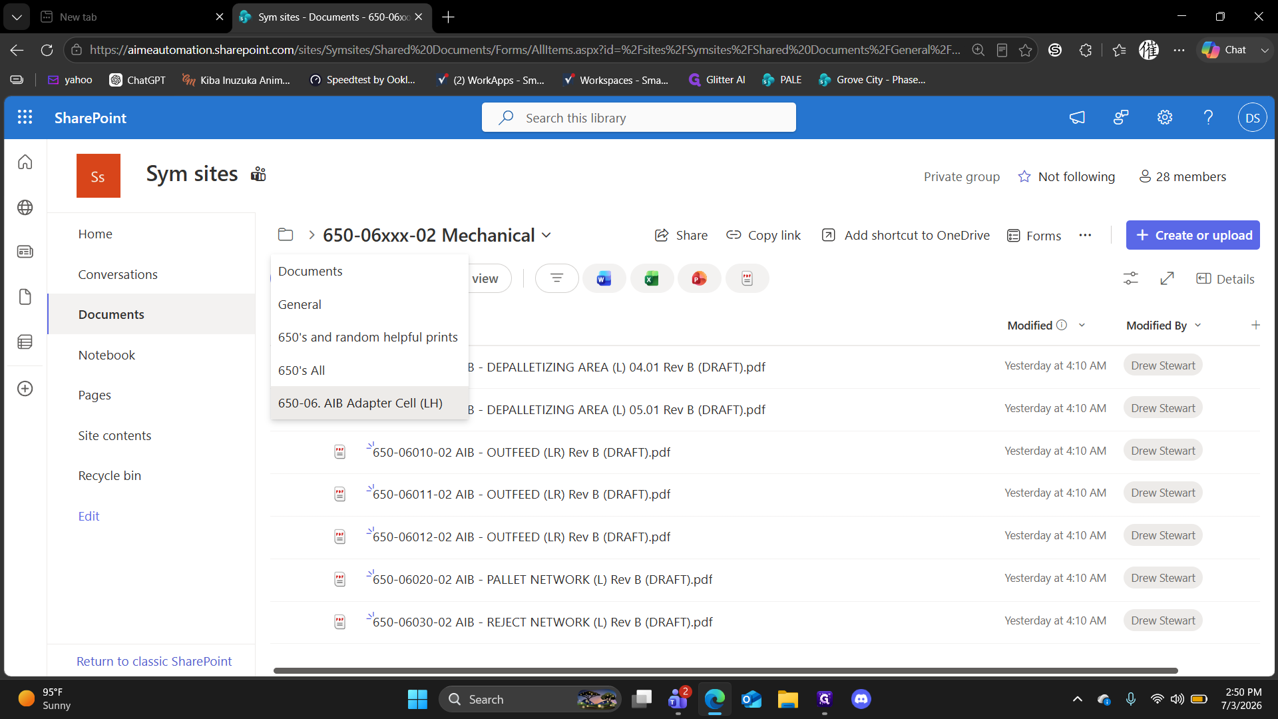
Task: Filter library by Word documents
Action: point(604,278)
